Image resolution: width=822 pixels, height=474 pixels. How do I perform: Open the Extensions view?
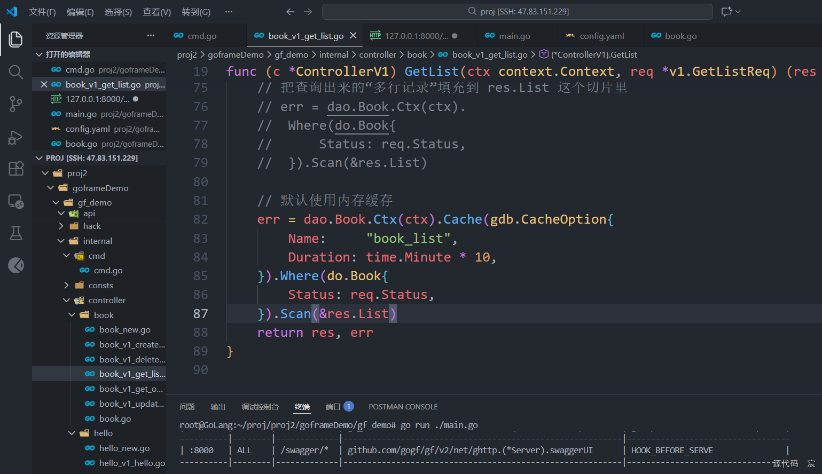(x=16, y=169)
